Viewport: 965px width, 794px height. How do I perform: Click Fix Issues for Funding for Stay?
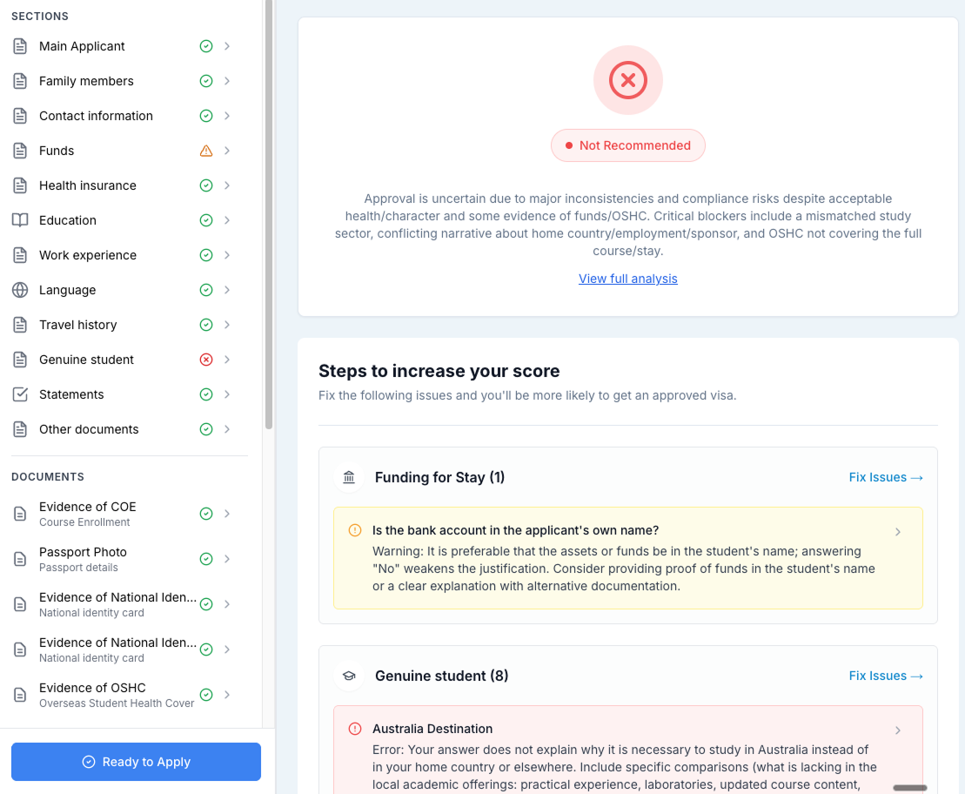pyautogui.click(x=886, y=477)
